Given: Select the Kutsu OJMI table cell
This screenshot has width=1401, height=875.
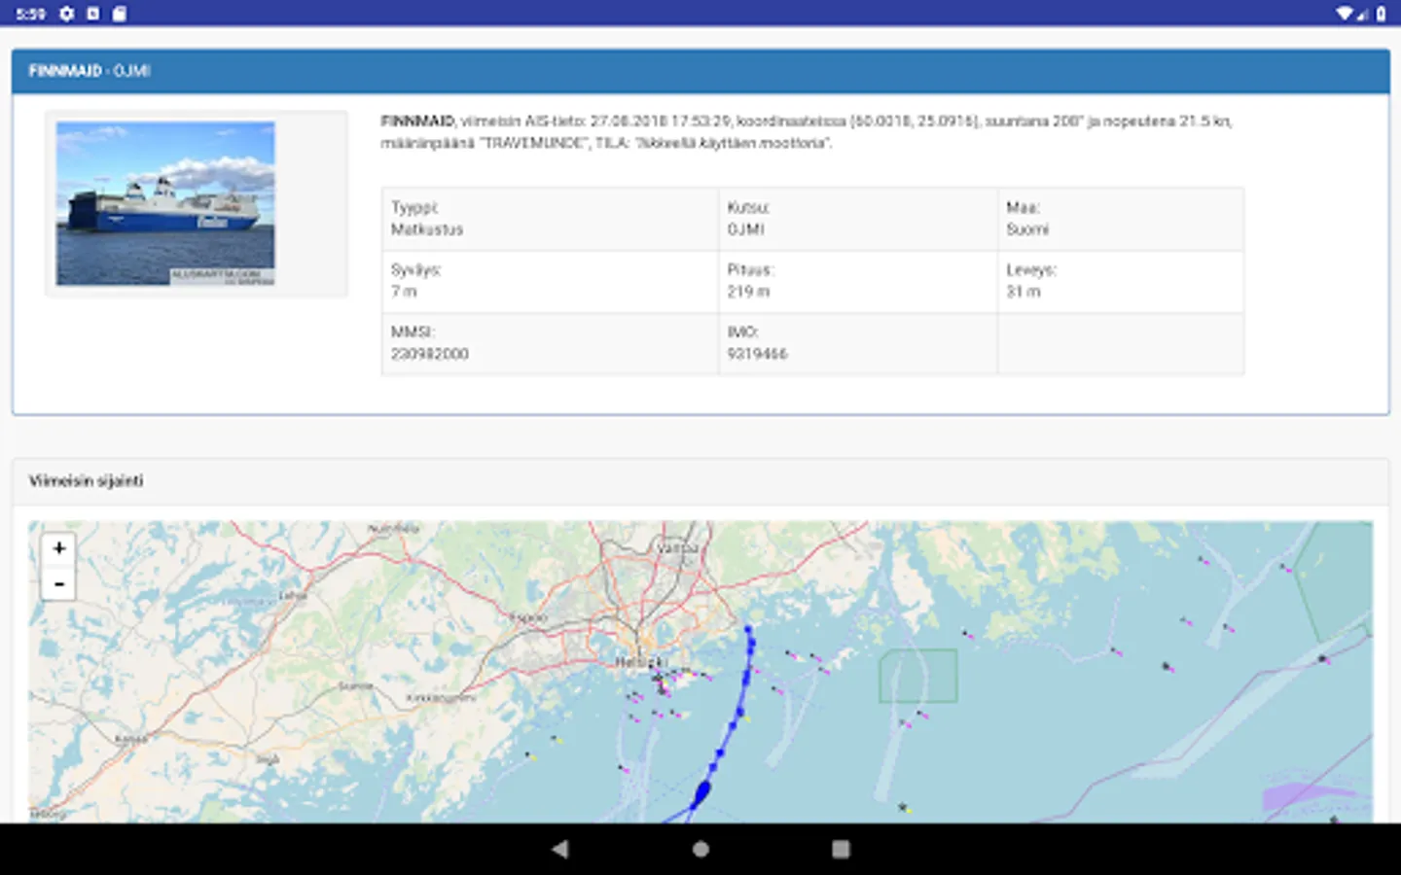Looking at the screenshot, I should pyautogui.click(x=858, y=220).
